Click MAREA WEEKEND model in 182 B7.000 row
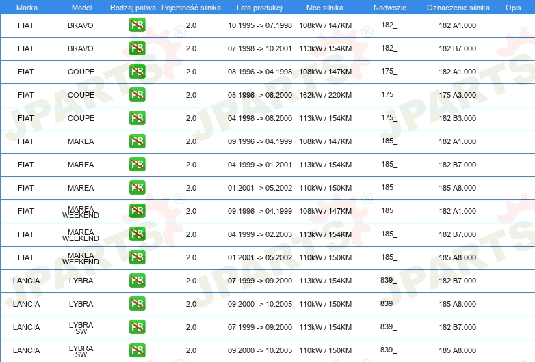The height and width of the screenshot is (362, 535). [81, 235]
